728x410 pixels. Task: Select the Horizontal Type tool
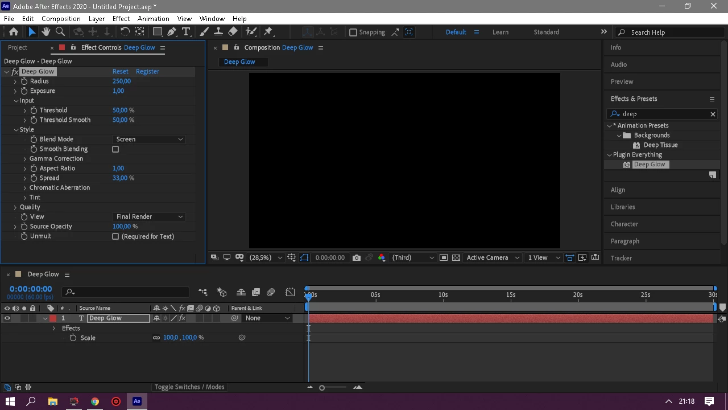pos(186,32)
